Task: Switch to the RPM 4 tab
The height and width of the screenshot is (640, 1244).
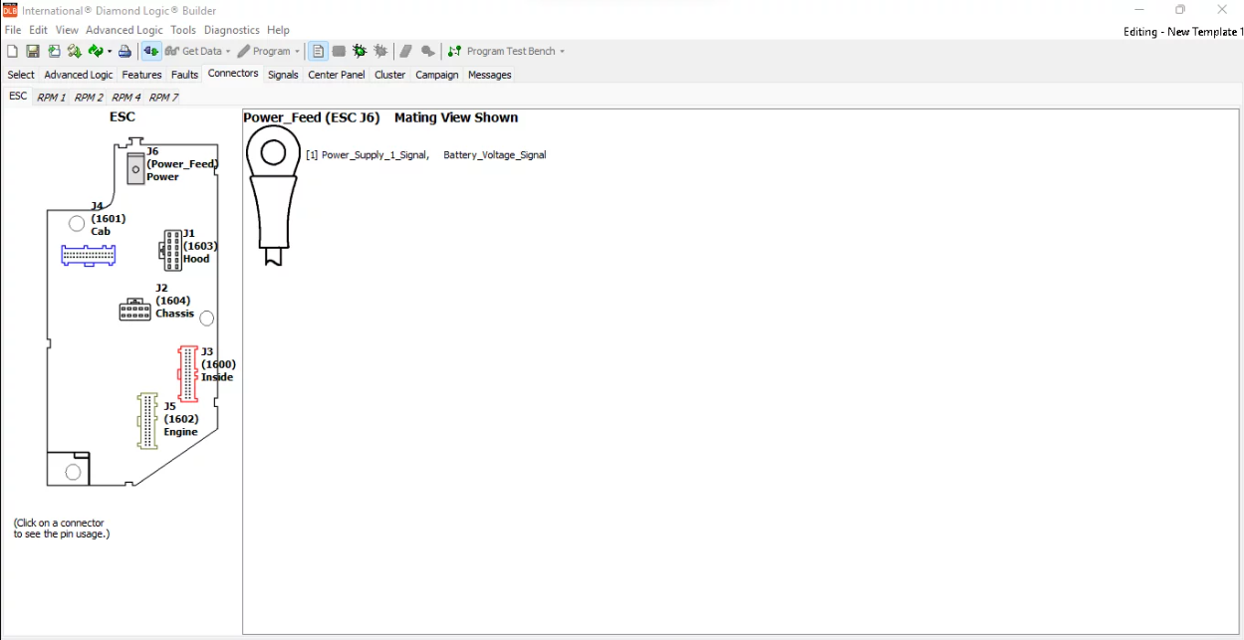Action: click(125, 98)
